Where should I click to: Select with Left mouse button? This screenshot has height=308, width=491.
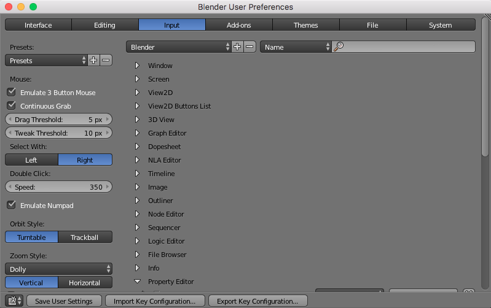31,160
